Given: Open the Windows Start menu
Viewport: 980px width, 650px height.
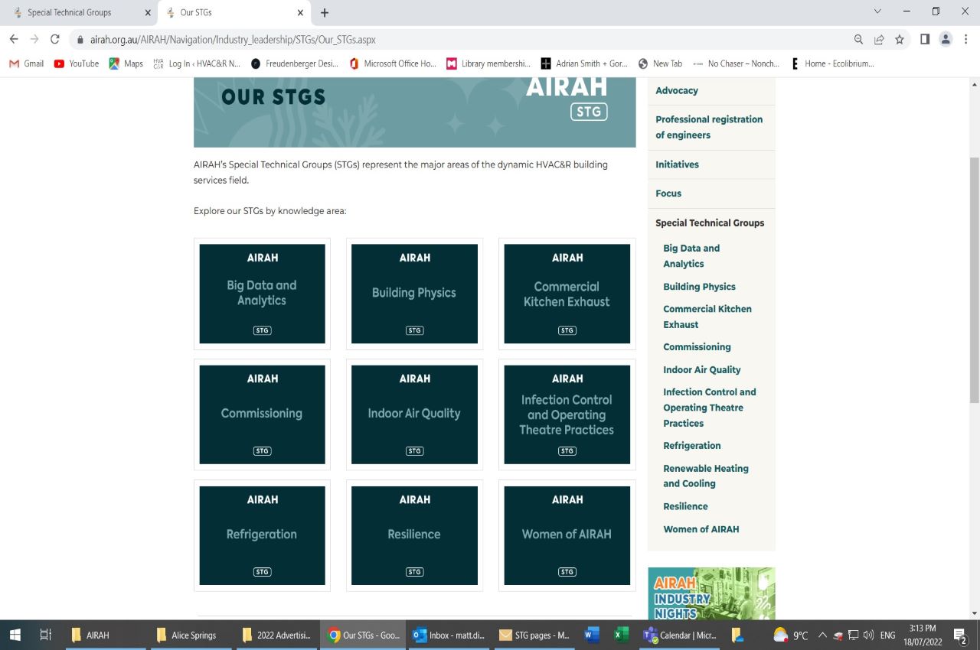Looking at the screenshot, I should click(x=15, y=635).
